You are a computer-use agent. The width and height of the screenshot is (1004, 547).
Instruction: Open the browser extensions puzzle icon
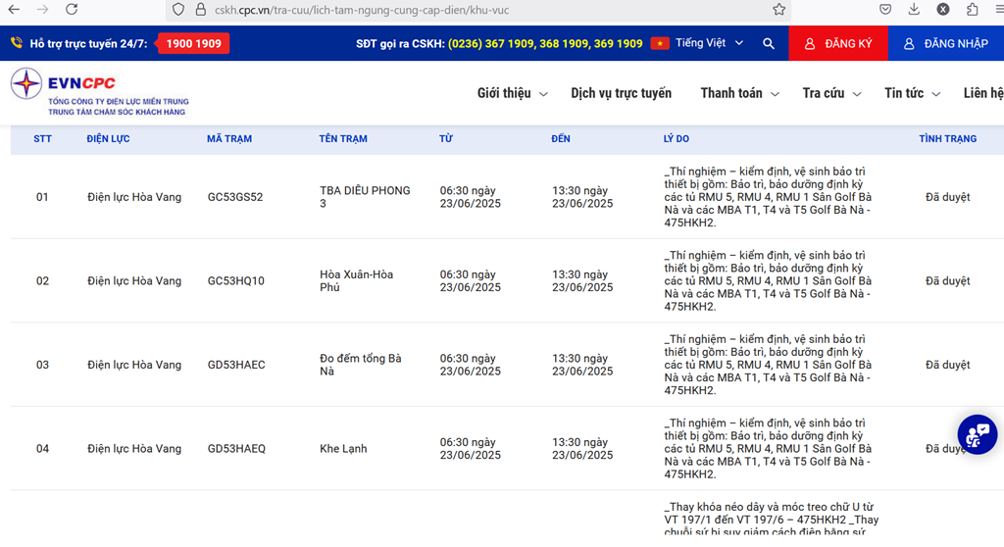[973, 10]
